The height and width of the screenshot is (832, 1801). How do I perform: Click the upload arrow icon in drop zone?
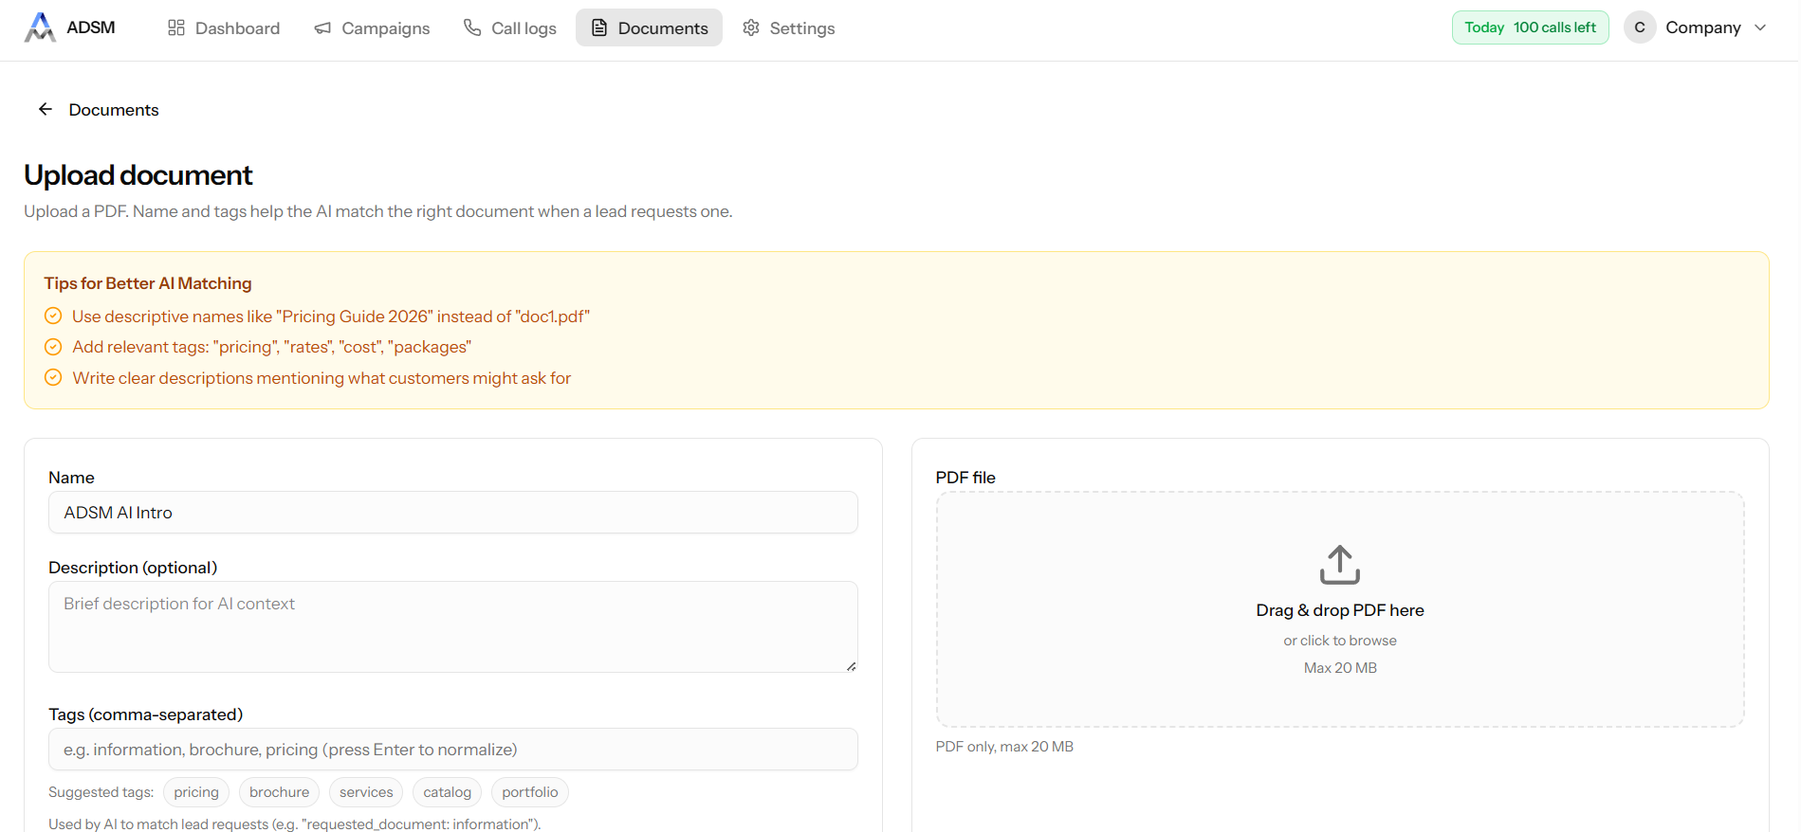1339,565
